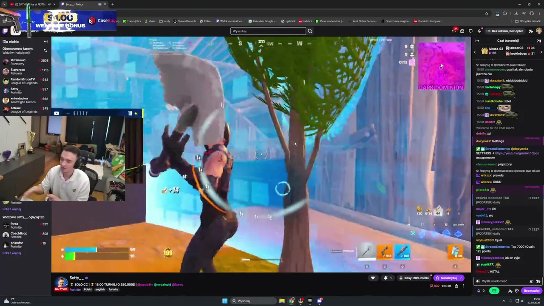Switch to the DJ THE live YouTube tab
The width and height of the screenshot is (544, 306).
(x=30, y=4)
